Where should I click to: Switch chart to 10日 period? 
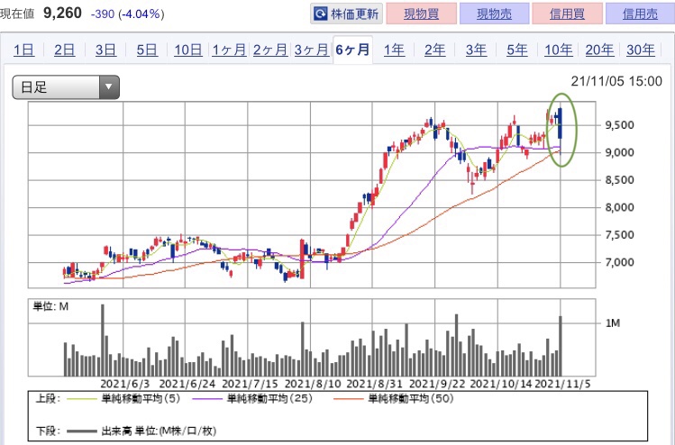click(188, 50)
